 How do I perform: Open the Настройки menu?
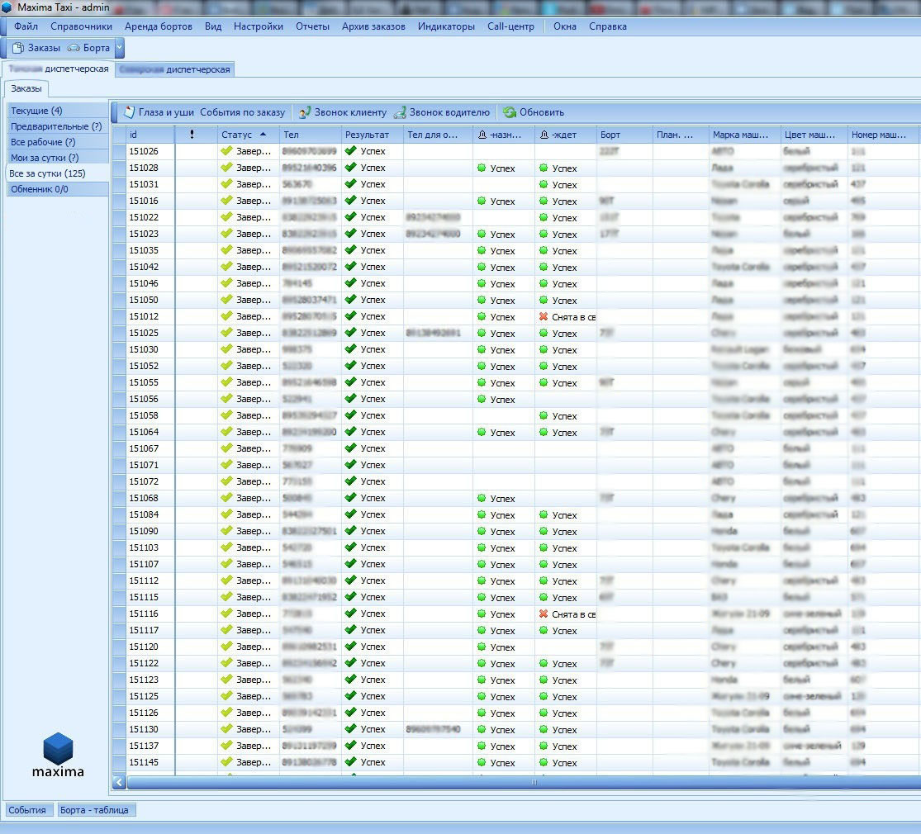coord(259,26)
